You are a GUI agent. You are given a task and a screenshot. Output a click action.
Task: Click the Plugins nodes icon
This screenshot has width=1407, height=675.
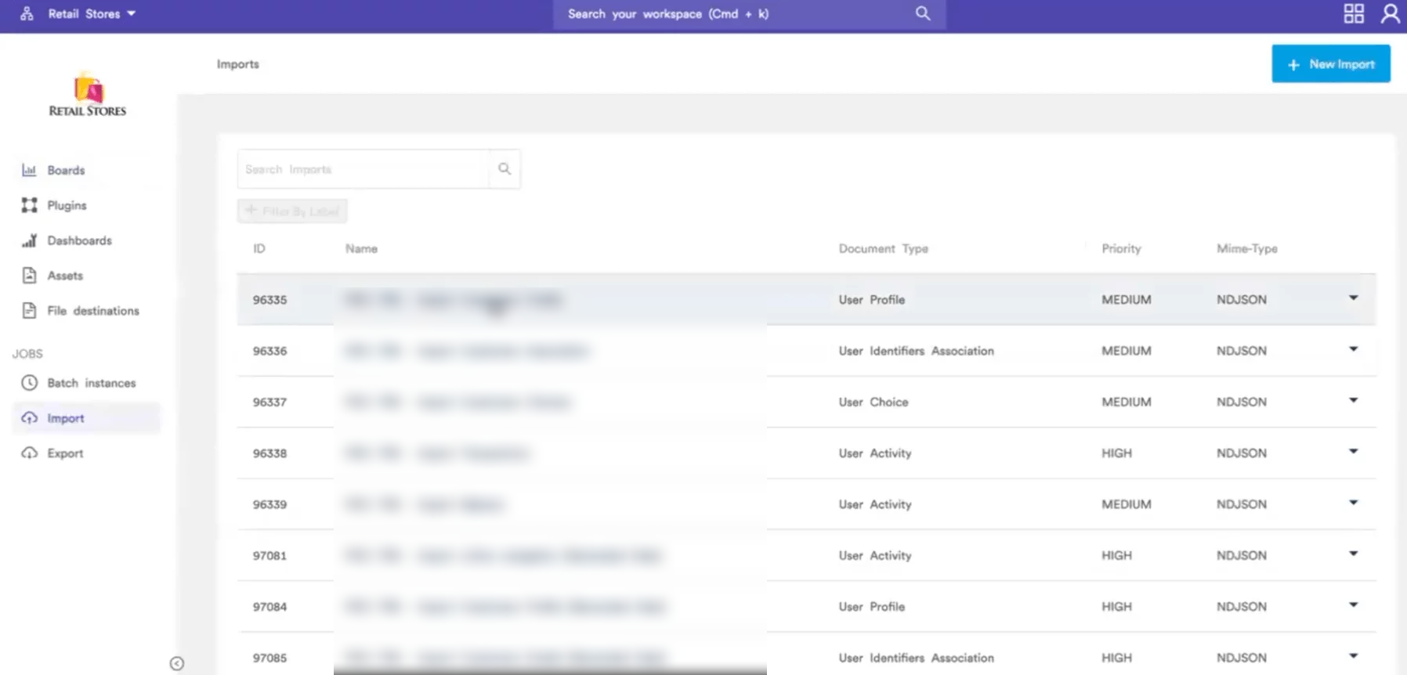(x=29, y=205)
